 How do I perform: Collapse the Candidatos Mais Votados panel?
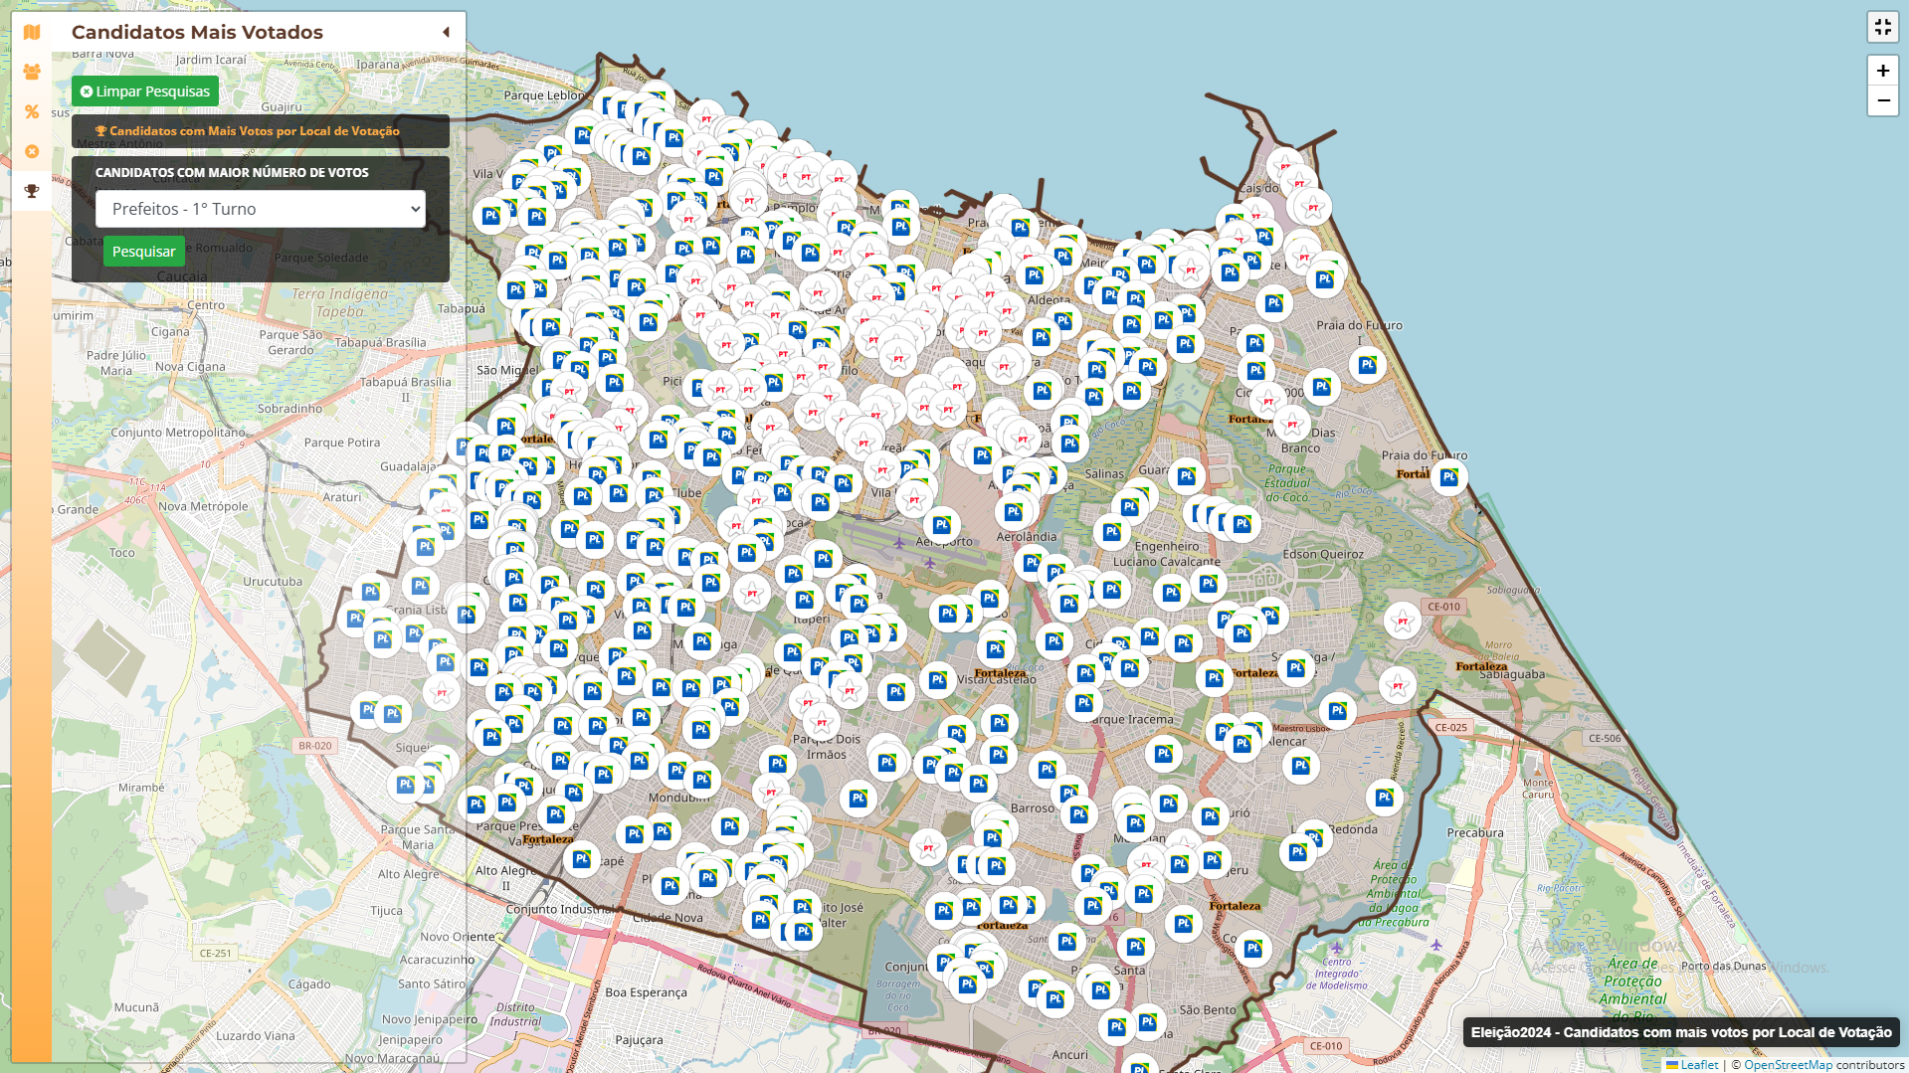click(x=446, y=32)
